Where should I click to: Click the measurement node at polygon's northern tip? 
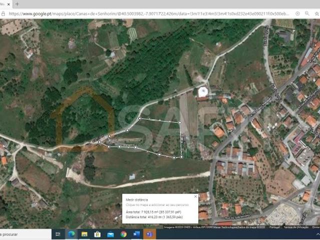[140, 118]
